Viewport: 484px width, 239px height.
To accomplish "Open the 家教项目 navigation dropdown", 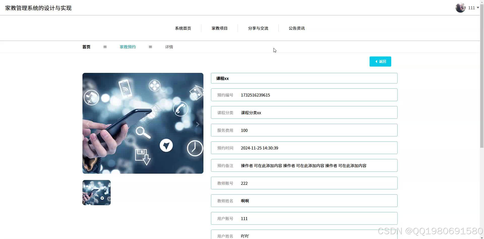I will coord(219,28).
